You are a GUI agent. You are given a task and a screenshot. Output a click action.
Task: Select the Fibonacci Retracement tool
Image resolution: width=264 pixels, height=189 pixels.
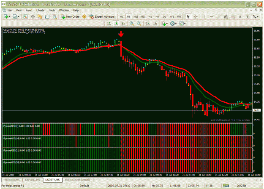pyautogui.click(x=233, y=16)
